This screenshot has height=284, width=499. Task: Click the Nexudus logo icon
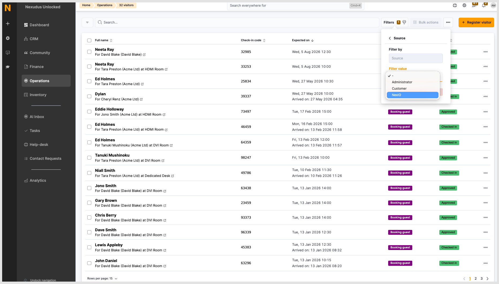pos(8,8)
